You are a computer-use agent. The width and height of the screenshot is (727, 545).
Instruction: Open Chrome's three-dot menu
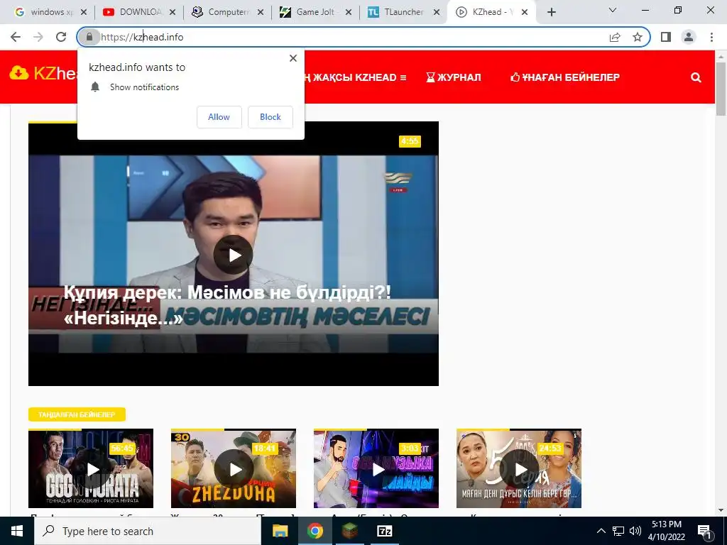tap(711, 37)
